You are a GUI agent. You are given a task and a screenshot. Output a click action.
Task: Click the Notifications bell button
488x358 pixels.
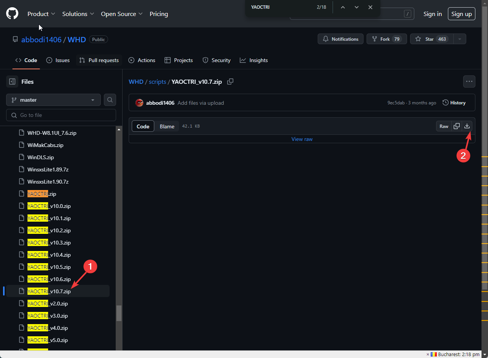coord(341,39)
